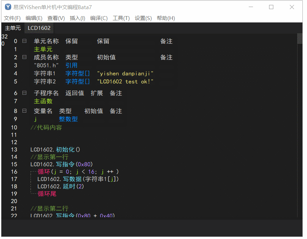Open the 设置(S) menu
This screenshot has height=239, width=307.
point(143,18)
